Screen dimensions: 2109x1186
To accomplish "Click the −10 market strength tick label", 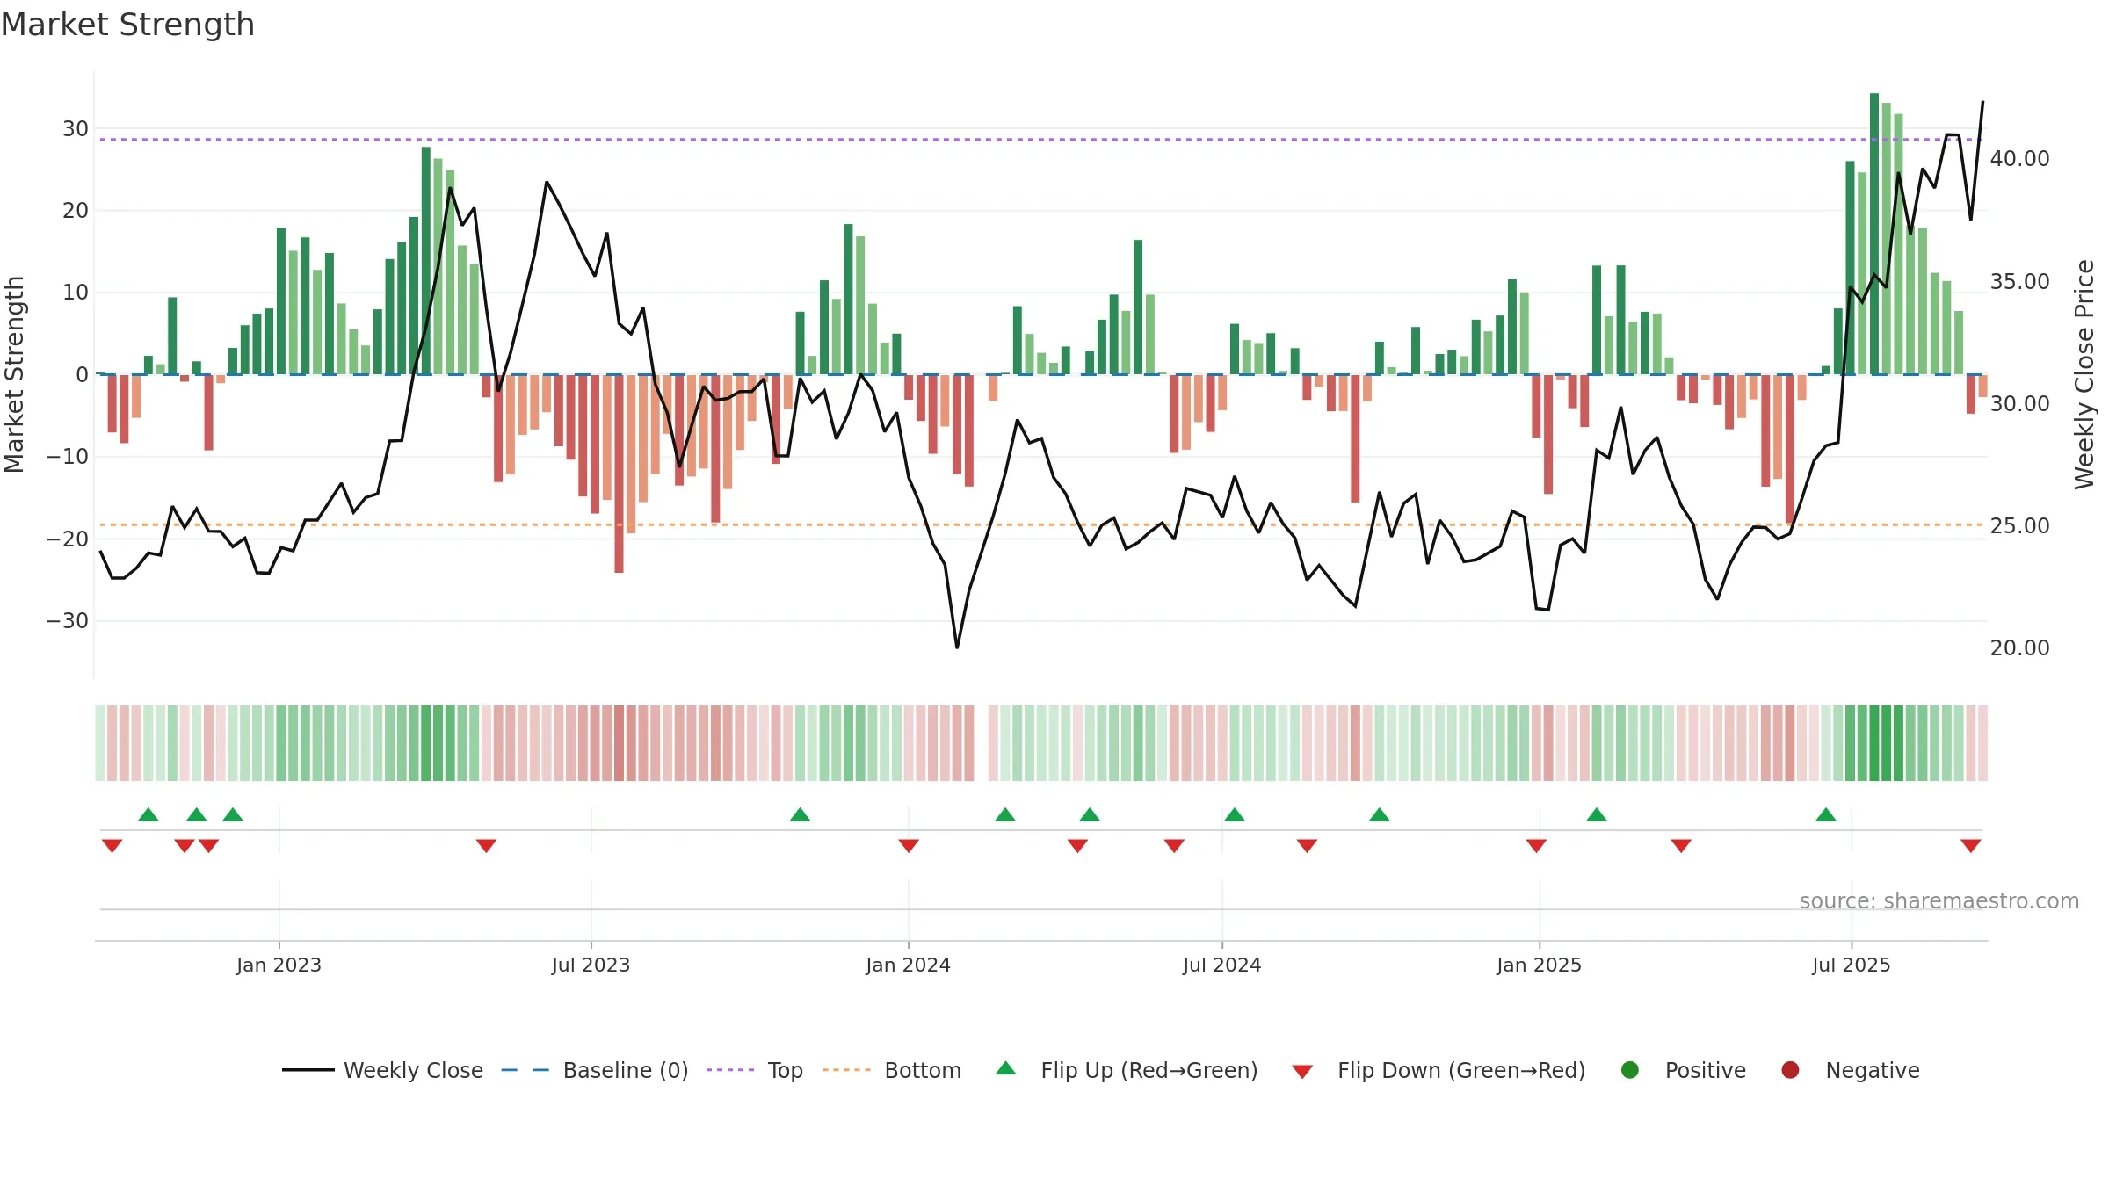I will tap(68, 456).
